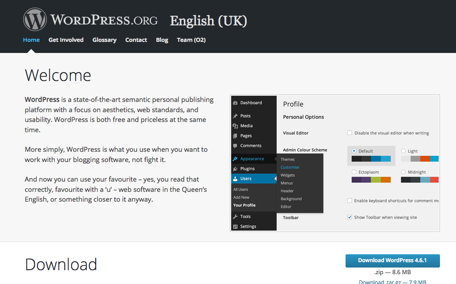The height and width of the screenshot is (284, 456).
Task: Select the Tools wrench icon
Action: pyautogui.click(x=236, y=216)
